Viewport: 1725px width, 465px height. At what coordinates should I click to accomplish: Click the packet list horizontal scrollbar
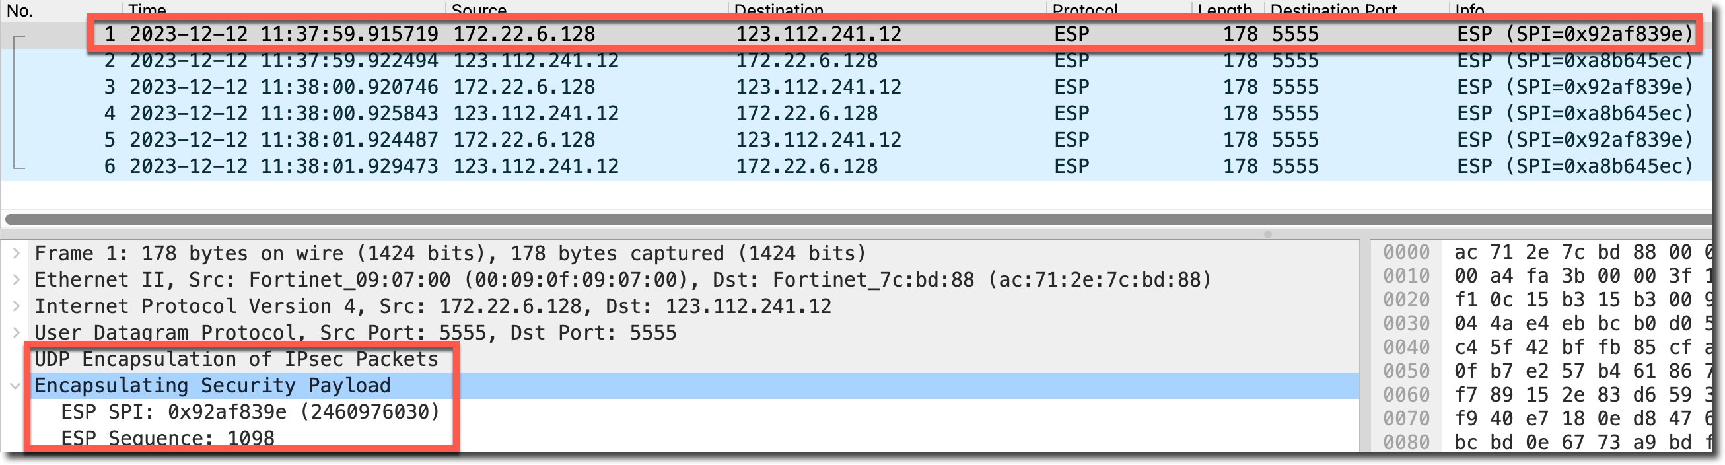click(857, 219)
